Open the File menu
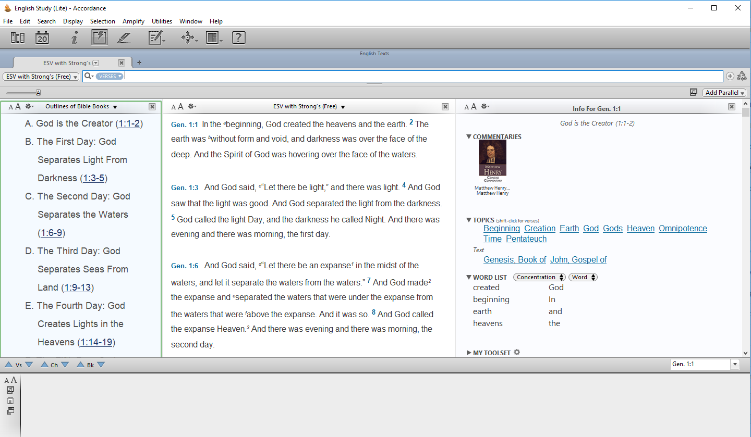The width and height of the screenshot is (751, 437). tap(8, 21)
